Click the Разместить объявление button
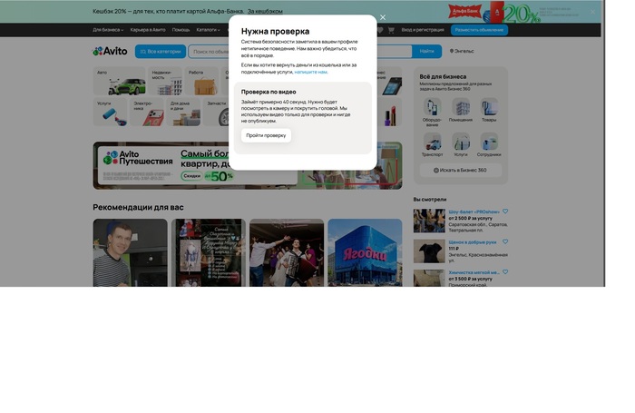The height and width of the screenshot is (413, 635). pos(479,30)
